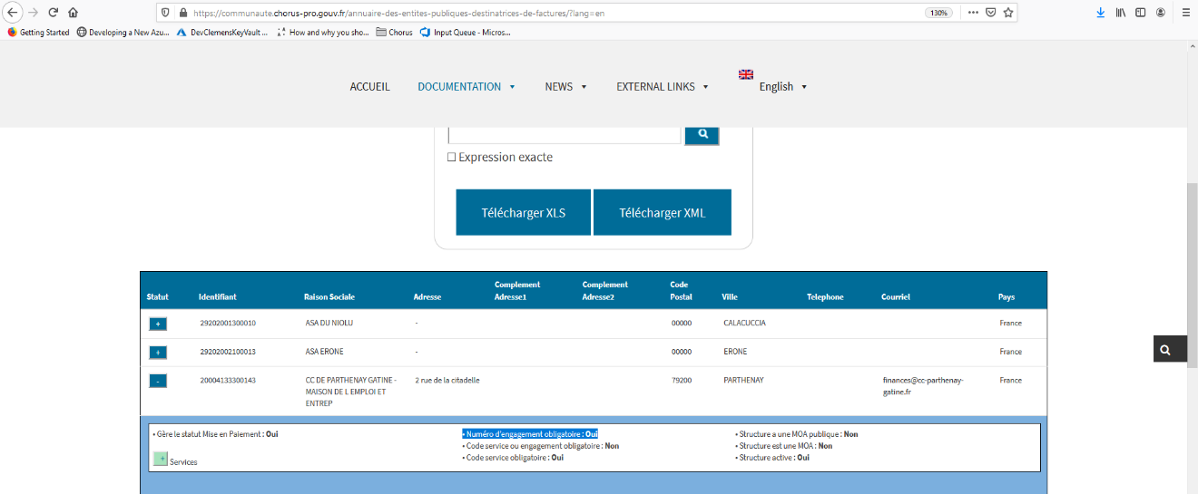Reload the current page
The image size is (1198, 494).
(x=53, y=13)
